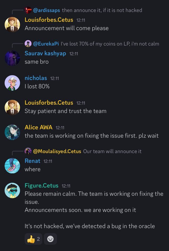169x251 pixels.
Task: Toggle the thumbs up reaction
Action: point(33,239)
